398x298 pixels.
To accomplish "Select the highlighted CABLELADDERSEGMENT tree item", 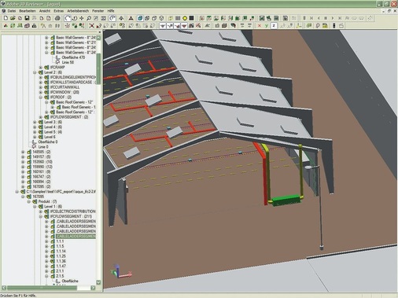I will pyautogui.click(x=76, y=237).
